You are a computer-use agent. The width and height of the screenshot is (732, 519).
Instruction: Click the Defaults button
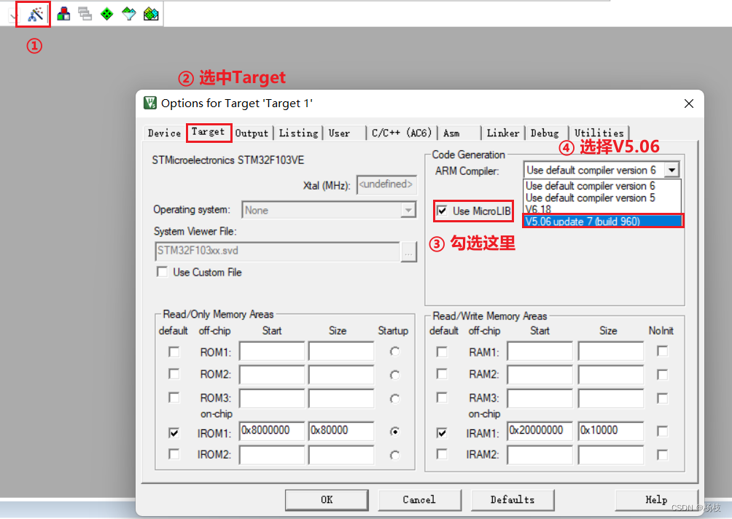tap(513, 500)
